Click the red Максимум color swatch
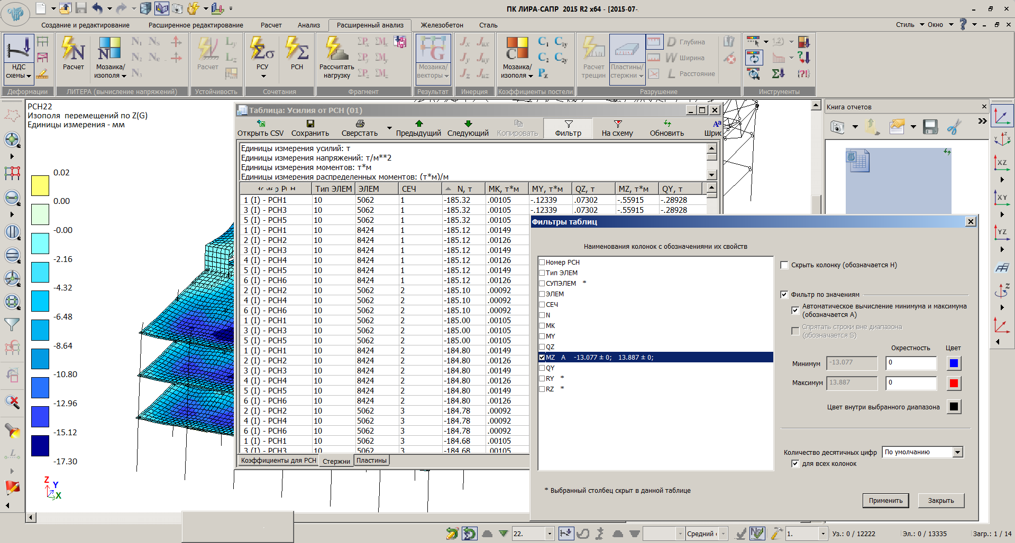 click(954, 383)
